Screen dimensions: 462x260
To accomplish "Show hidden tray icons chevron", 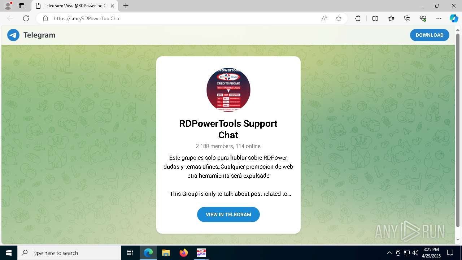I will pos(389,253).
